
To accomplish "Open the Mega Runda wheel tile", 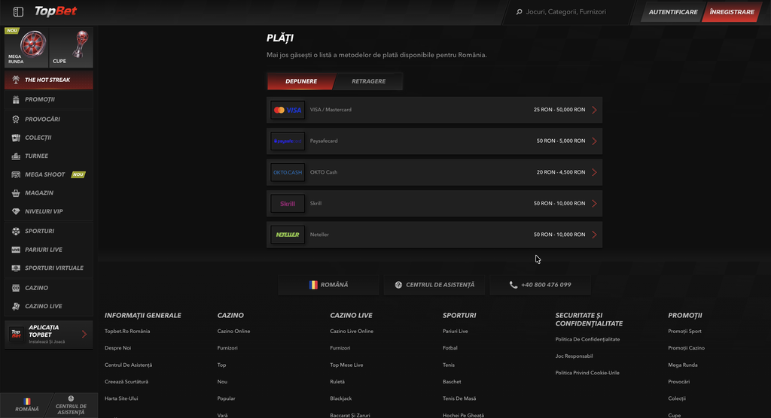I will pos(26,47).
